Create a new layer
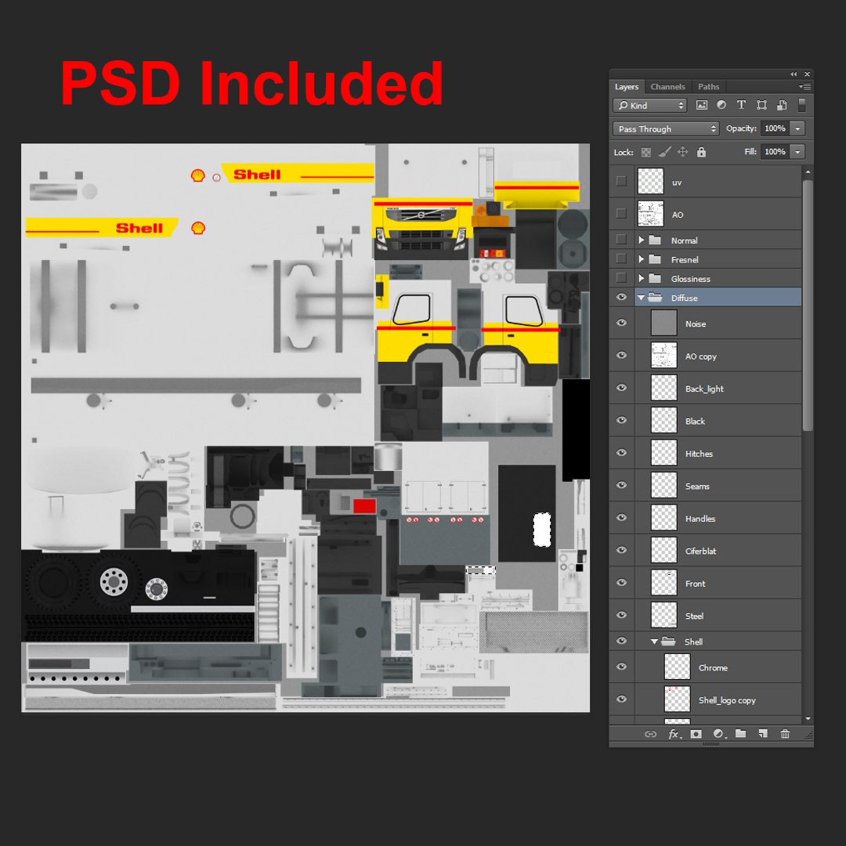Screen dimensions: 846x846 [763, 734]
